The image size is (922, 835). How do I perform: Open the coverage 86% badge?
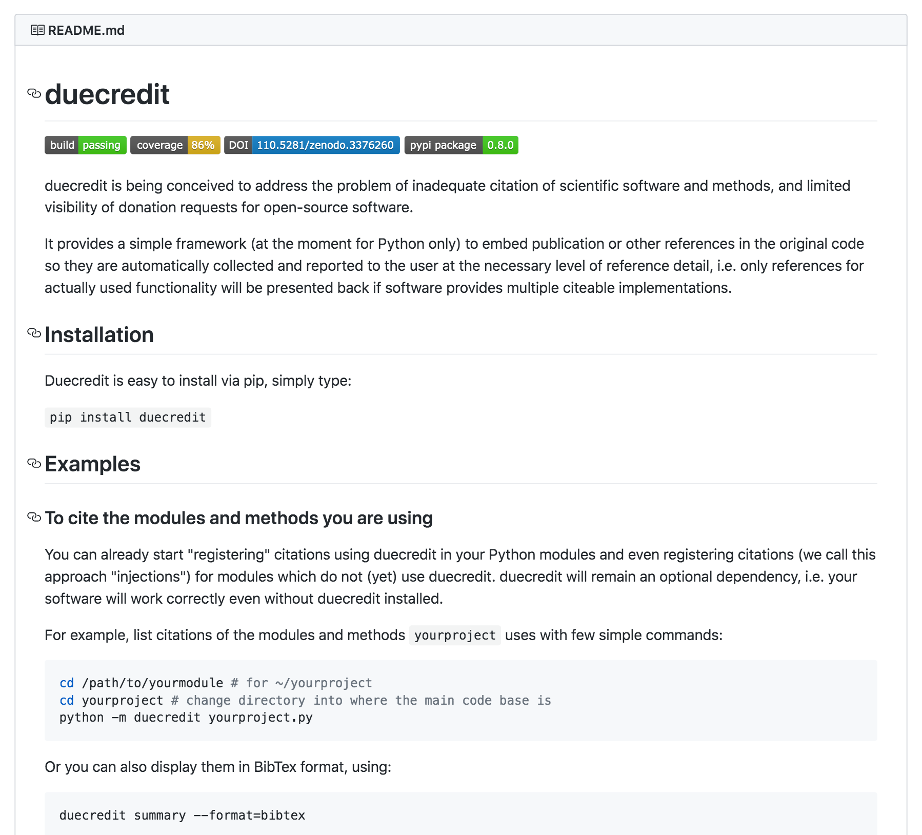click(x=175, y=145)
